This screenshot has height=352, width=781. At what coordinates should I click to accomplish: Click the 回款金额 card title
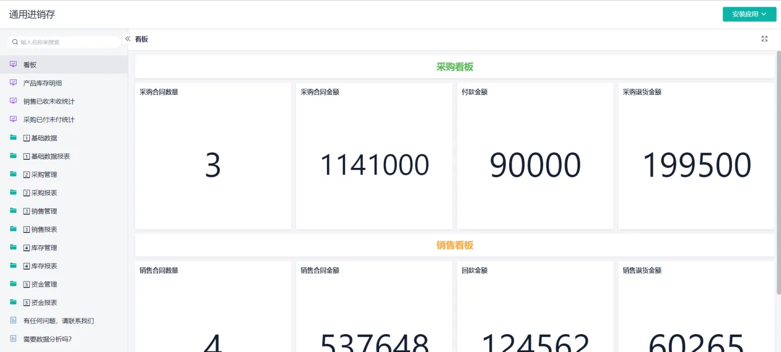pos(475,270)
